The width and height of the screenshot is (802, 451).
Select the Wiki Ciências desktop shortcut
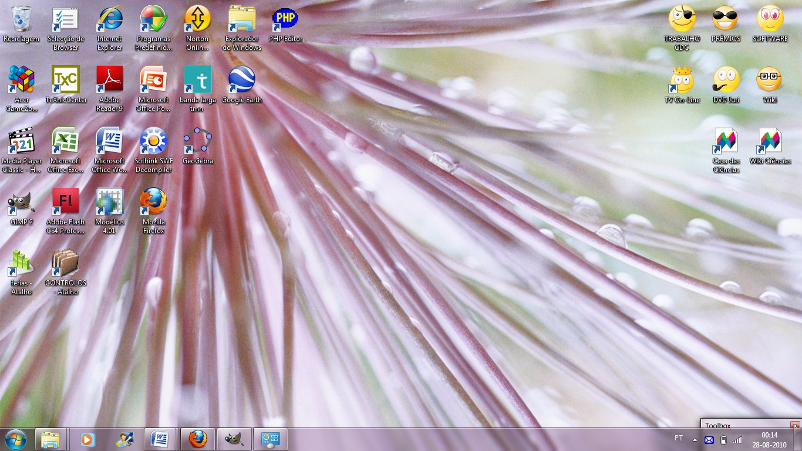point(770,142)
